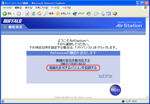The image size is (150, 104).
Task: Click the History clock icon
Action: tap(89, 14)
